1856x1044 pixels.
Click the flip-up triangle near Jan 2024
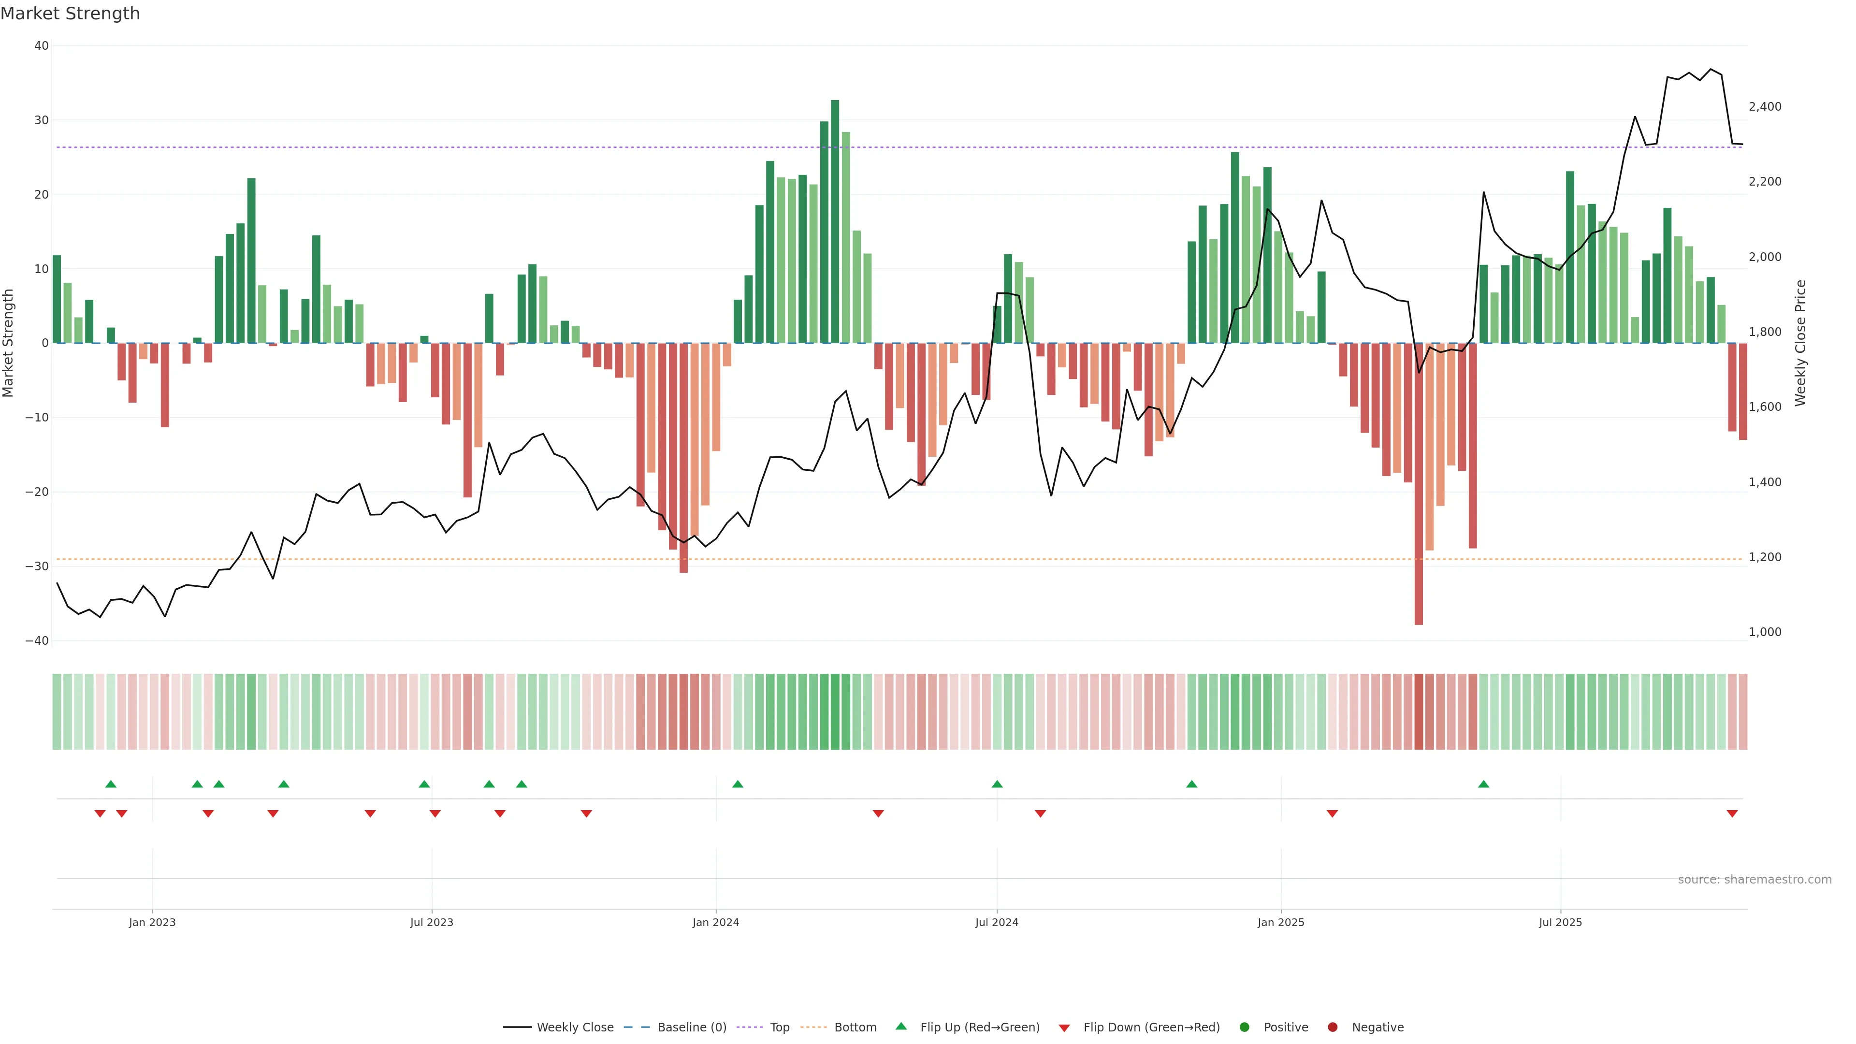pyautogui.click(x=737, y=784)
